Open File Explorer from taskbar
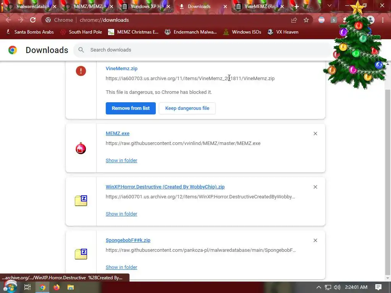 coord(71,287)
